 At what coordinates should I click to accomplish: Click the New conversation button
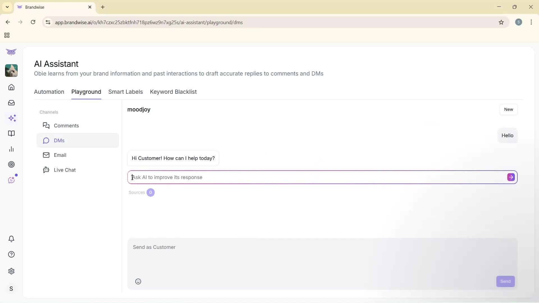coord(508,109)
